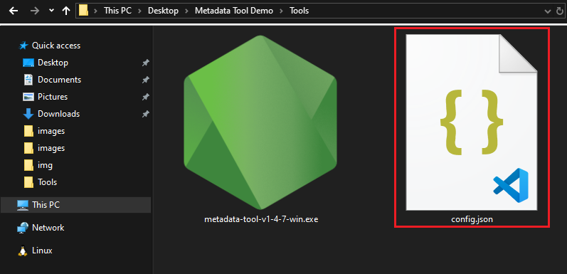
Task: Select 'Tools' breadcrumb in address bar
Action: pos(299,11)
